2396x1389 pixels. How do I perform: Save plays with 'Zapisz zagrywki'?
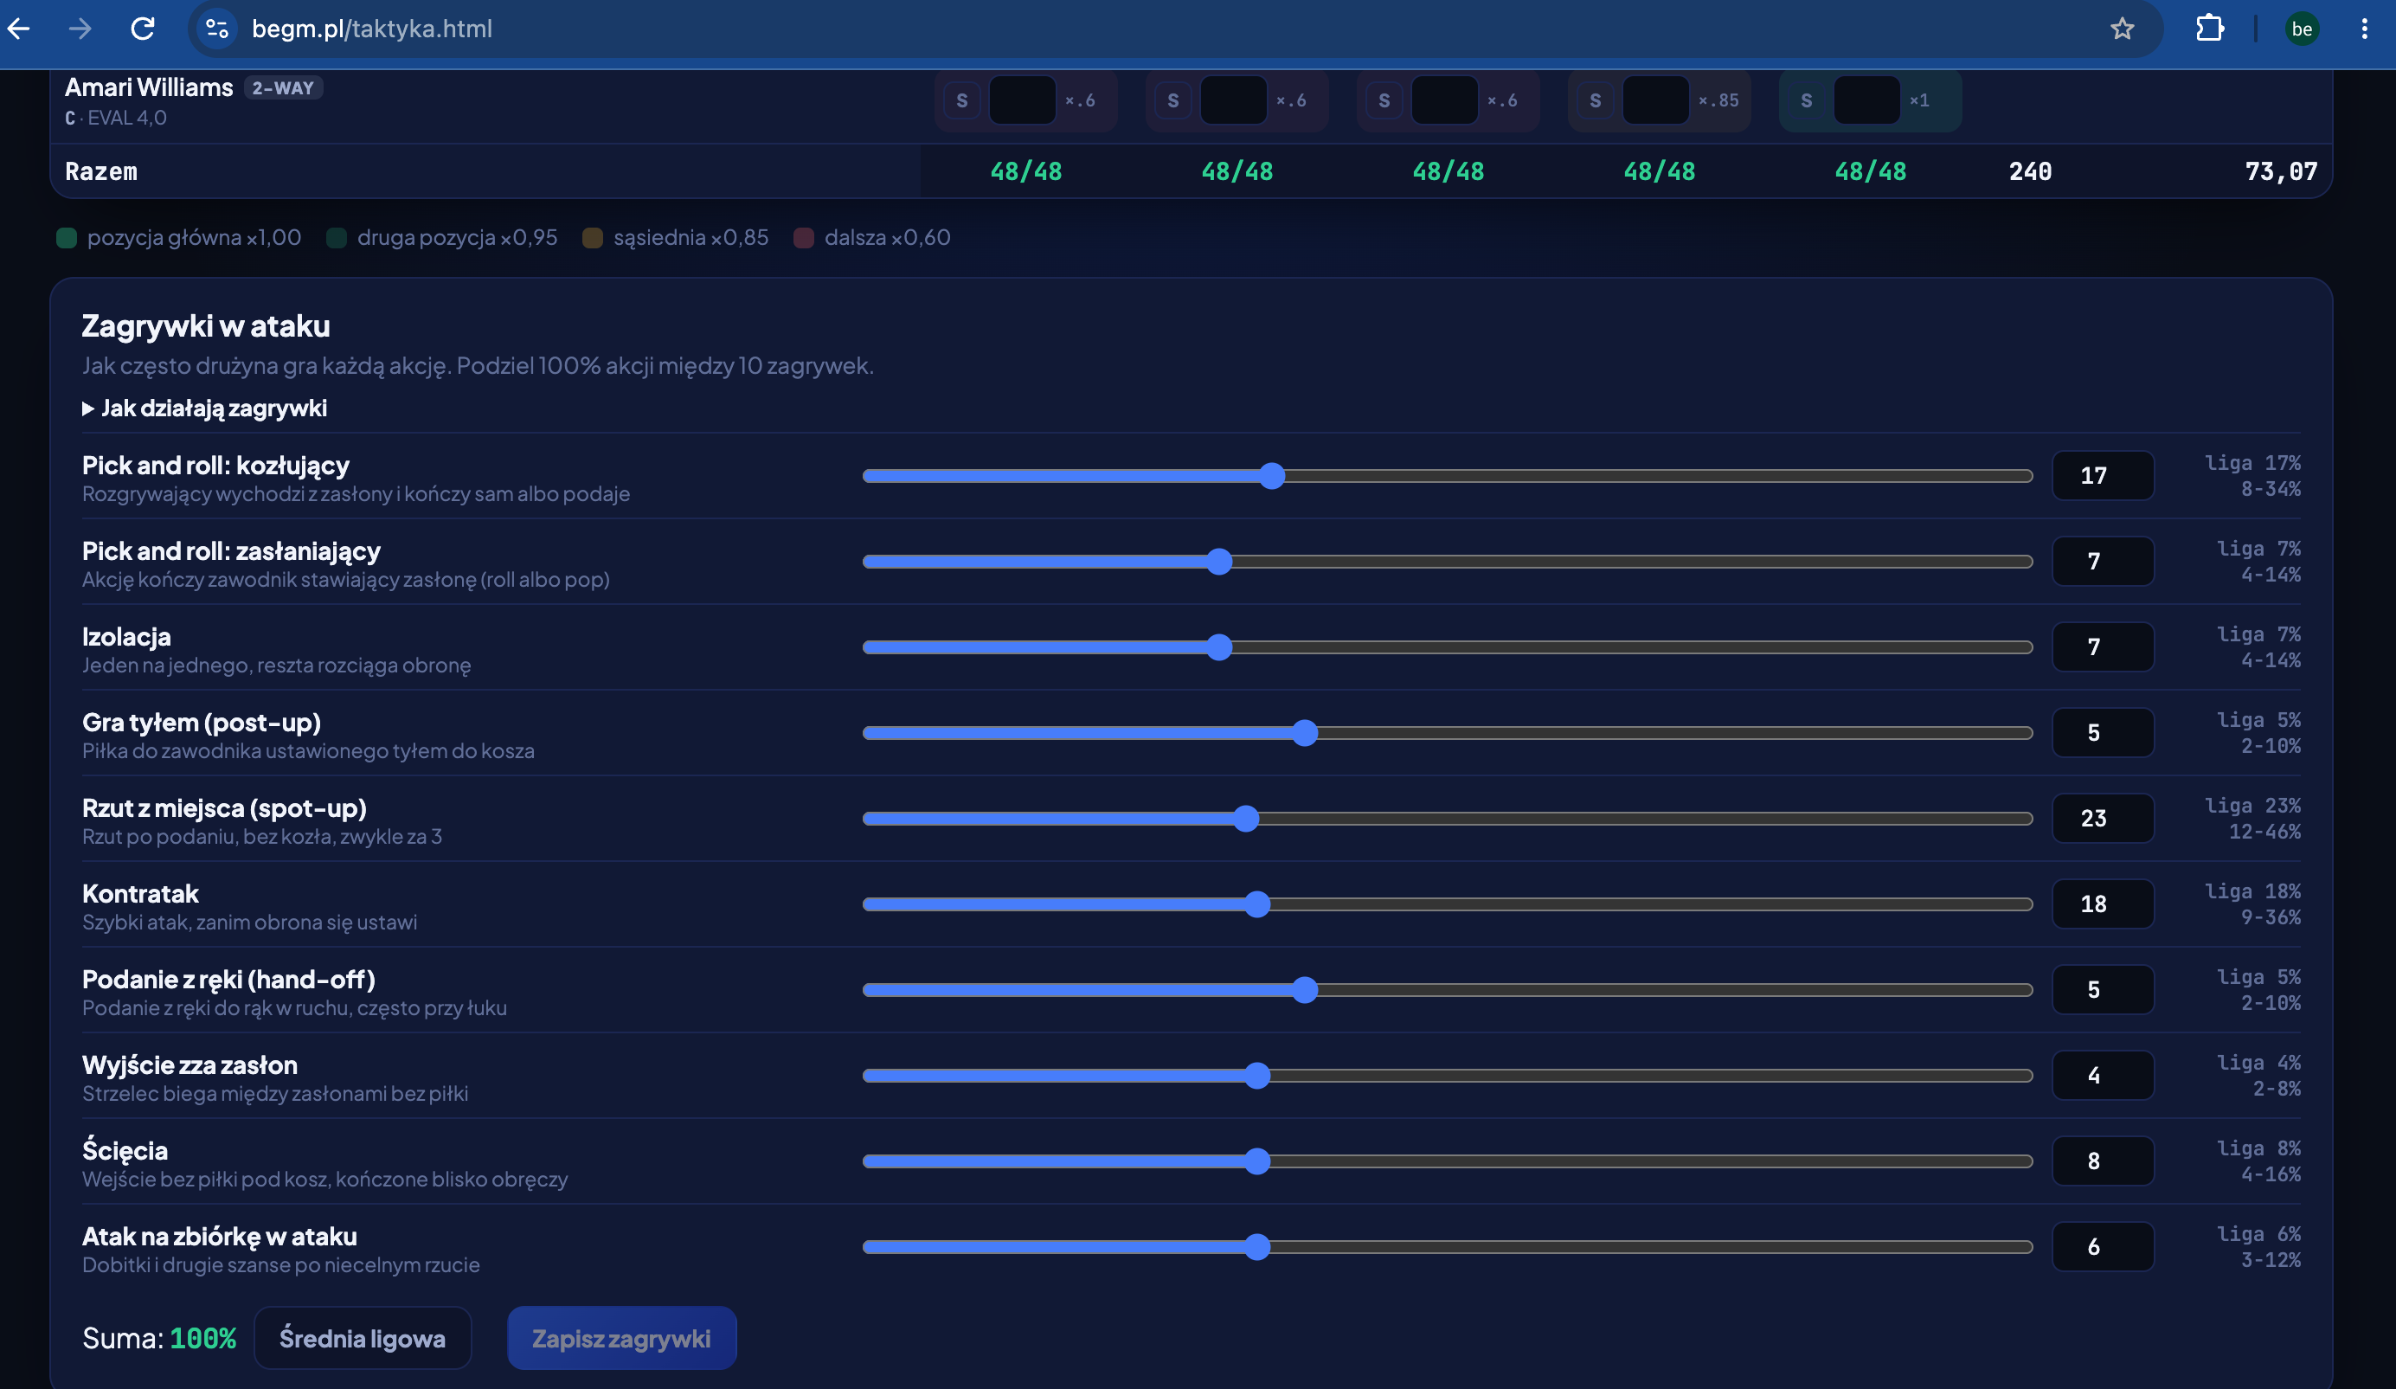[622, 1338]
